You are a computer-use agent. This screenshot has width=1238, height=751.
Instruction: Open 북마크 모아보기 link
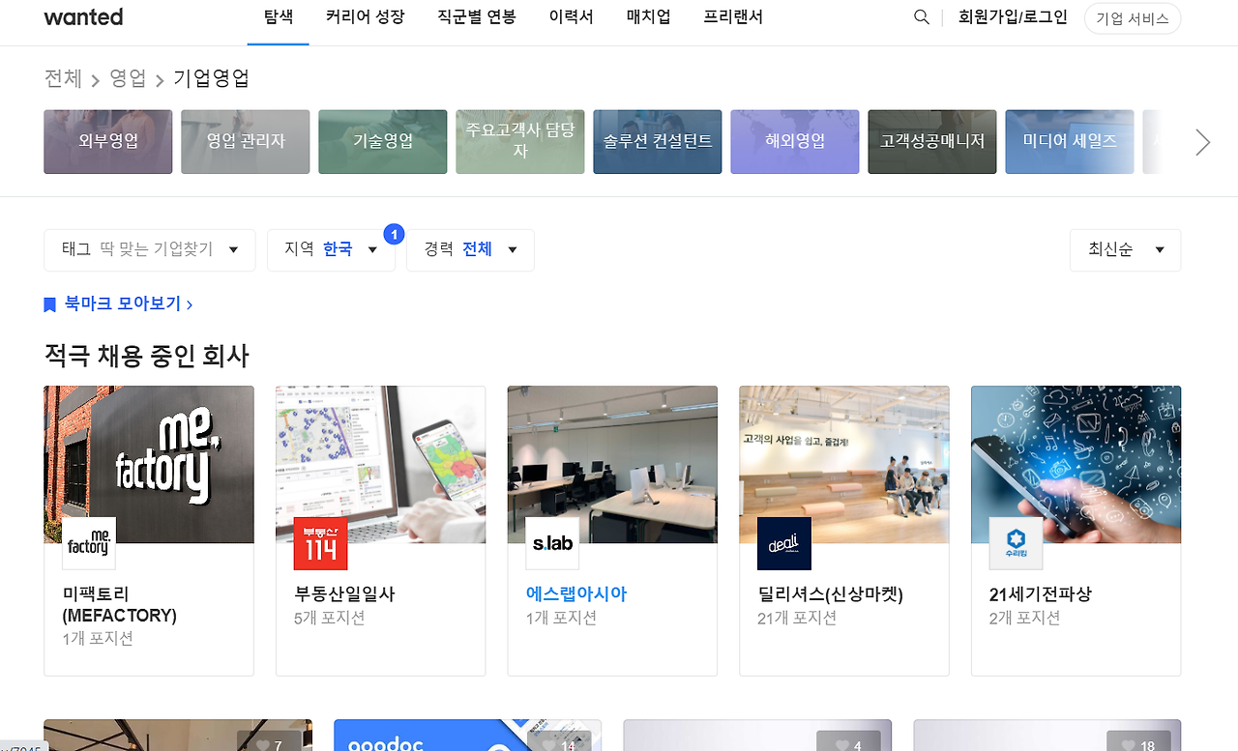click(129, 303)
